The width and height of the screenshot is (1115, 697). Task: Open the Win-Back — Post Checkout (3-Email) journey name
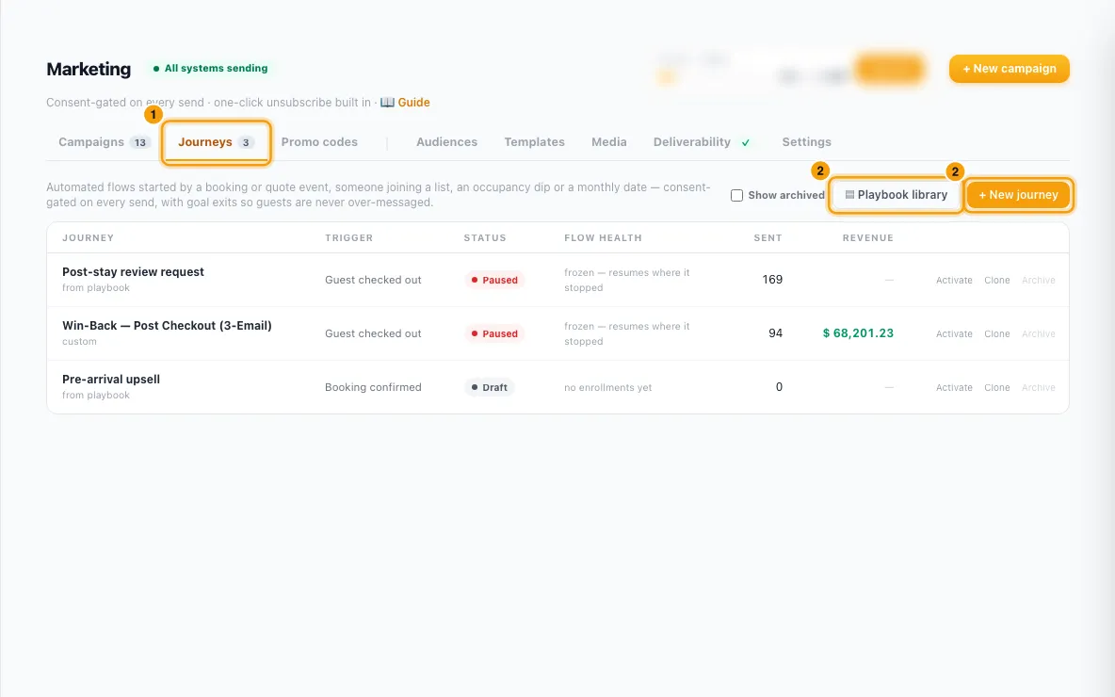tap(167, 325)
